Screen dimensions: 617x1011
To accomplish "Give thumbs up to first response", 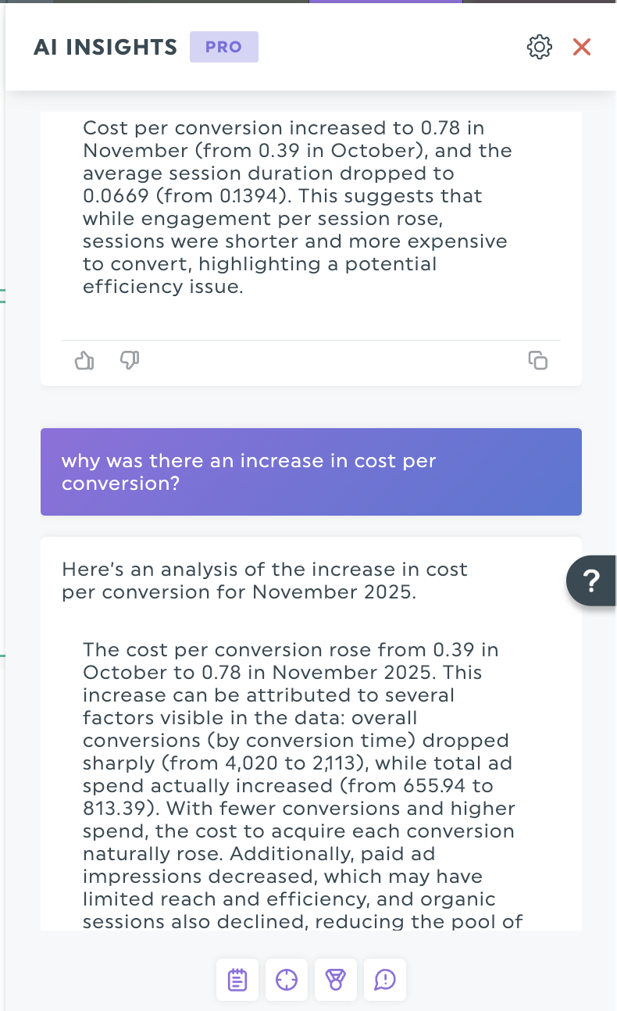I will pyautogui.click(x=84, y=360).
